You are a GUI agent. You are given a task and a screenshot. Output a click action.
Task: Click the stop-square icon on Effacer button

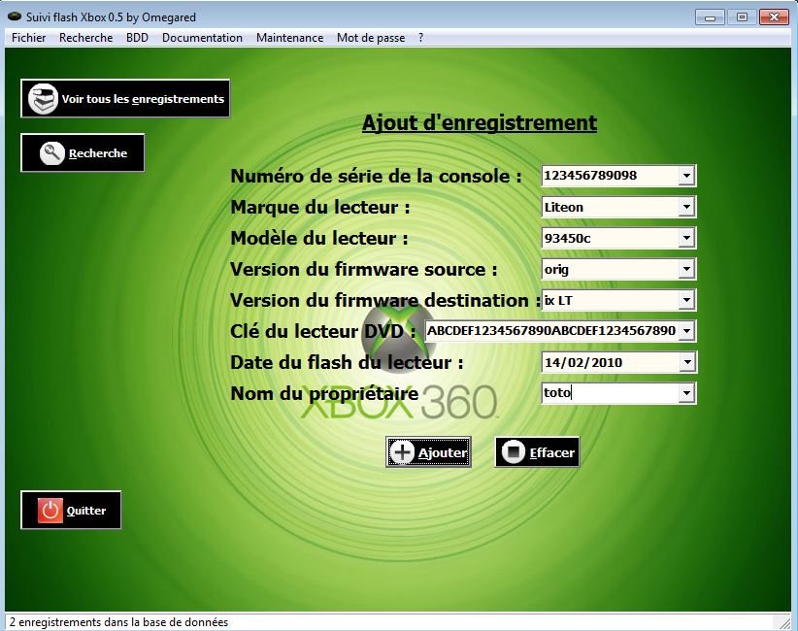click(513, 451)
